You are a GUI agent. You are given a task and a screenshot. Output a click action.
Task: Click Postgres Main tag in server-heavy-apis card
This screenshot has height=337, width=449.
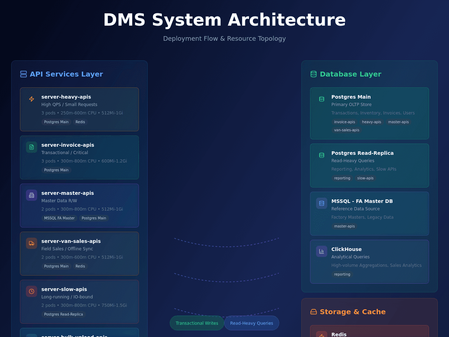[56, 122]
